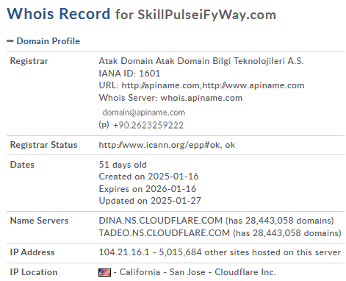This screenshot has height=281, width=346.
Task: Click the registrar URL http://apiname.com
Action: click(161, 85)
